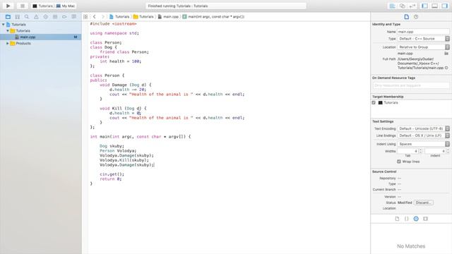The height and width of the screenshot is (254, 452).
Task: Open the symbol navigator
Action: tap(17, 17)
